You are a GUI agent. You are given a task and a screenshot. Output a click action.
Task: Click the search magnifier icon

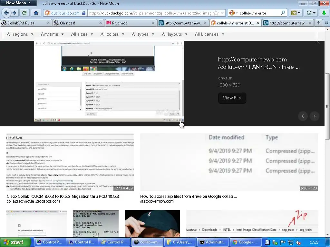(283, 13)
